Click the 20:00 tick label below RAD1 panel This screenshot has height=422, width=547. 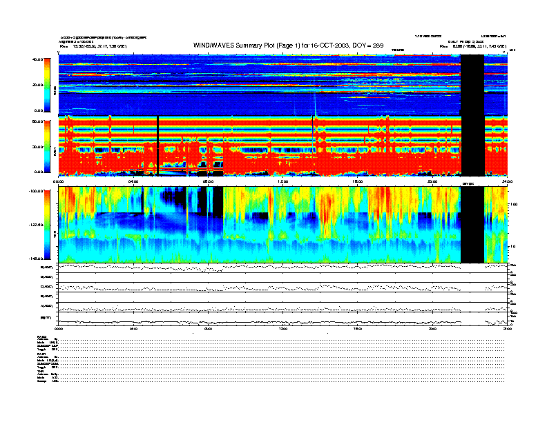pos(432,181)
